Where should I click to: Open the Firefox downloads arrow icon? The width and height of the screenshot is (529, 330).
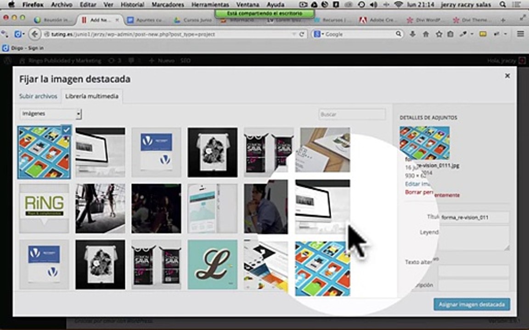412,34
